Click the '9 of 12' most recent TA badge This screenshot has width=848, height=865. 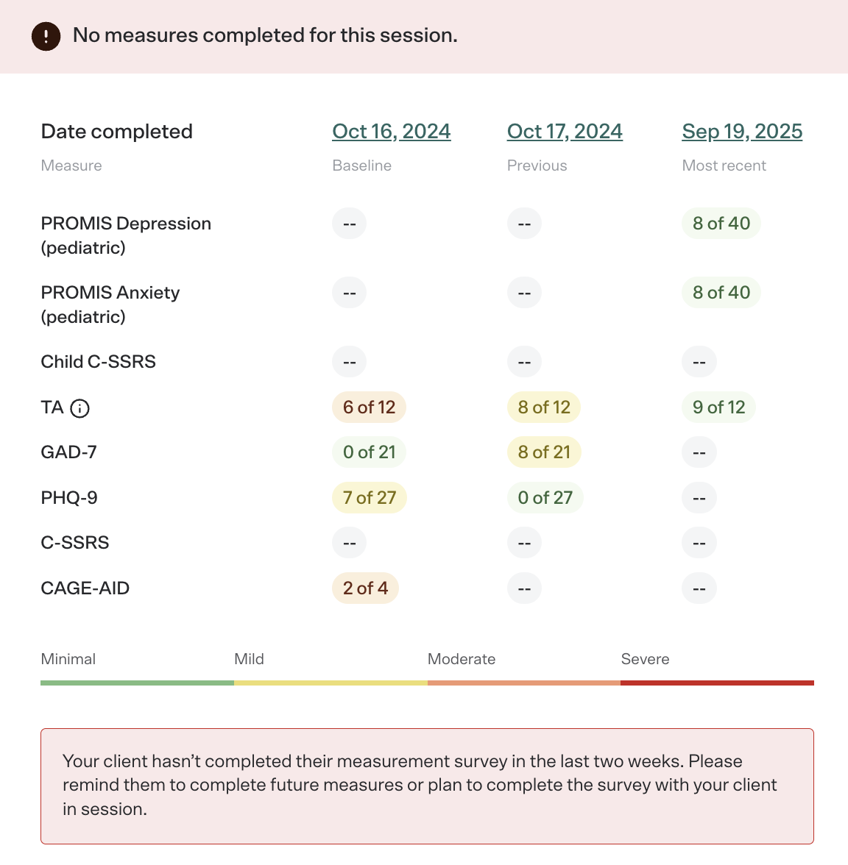pos(718,407)
